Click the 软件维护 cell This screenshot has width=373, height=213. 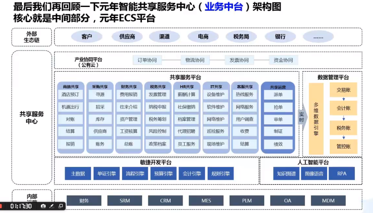click(216, 107)
